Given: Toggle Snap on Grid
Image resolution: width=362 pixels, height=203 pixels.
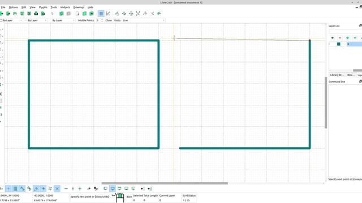Looking at the screenshot, I should (x=15, y=189).
